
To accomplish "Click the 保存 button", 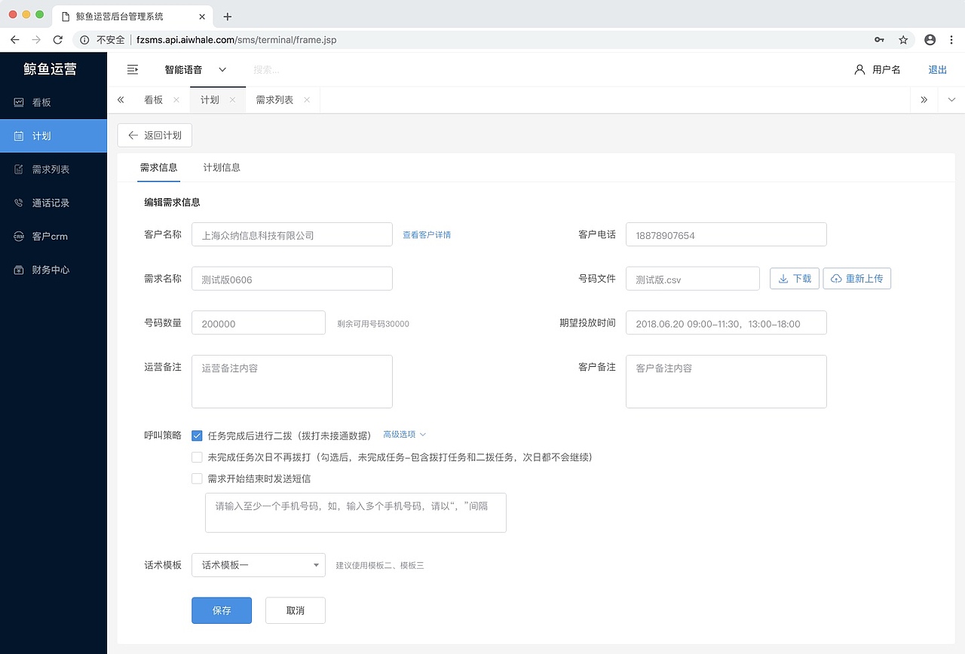I will pyautogui.click(x=222, y=610).
